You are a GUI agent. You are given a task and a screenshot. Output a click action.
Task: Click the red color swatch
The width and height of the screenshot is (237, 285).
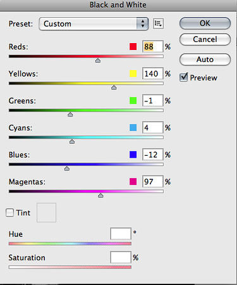133,46
